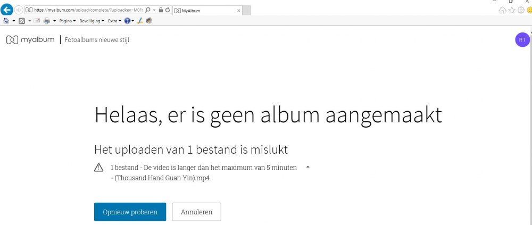Click the Opnieuw proberen button

[x=130, y=212]
